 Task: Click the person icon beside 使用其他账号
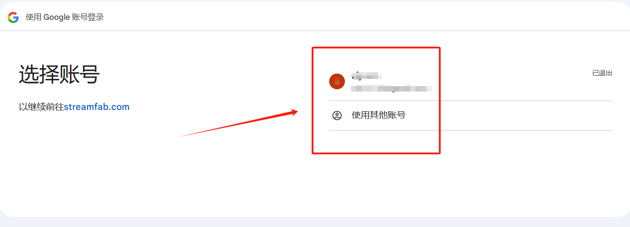pyautogui.click(x=337, y=115)
